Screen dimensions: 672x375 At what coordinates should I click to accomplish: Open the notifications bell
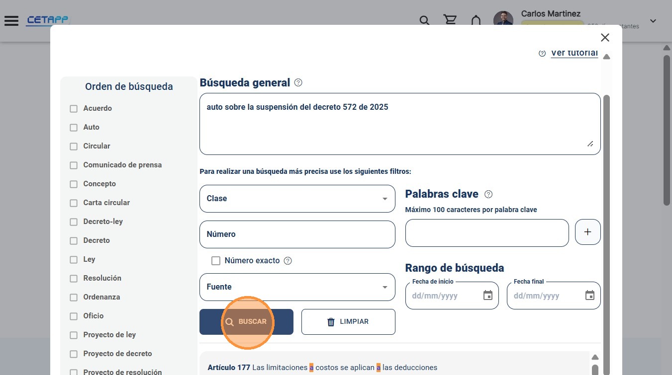476,20
